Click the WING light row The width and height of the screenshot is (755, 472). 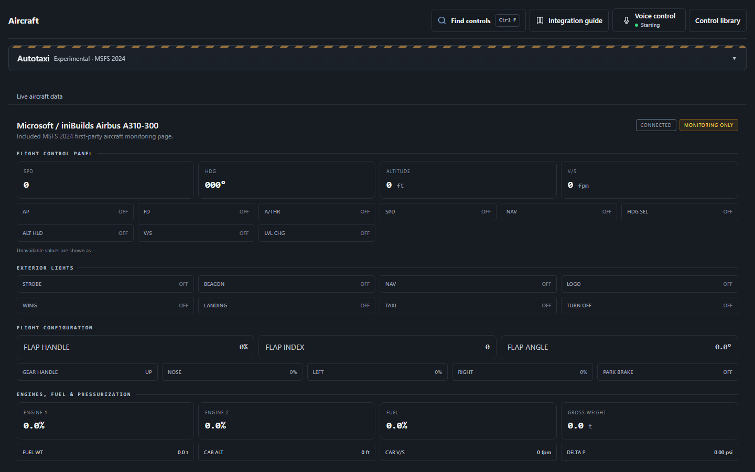pyautogui.click(x=105, y=306)
